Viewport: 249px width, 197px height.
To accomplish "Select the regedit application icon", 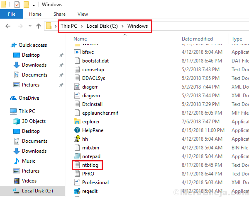I will click(77, 191).
